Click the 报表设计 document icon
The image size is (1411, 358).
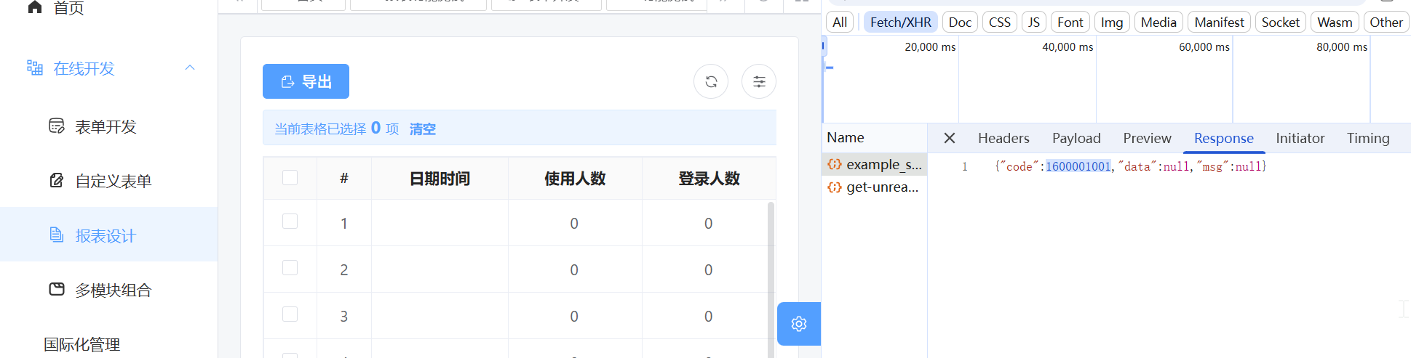(x=57, y=235)
